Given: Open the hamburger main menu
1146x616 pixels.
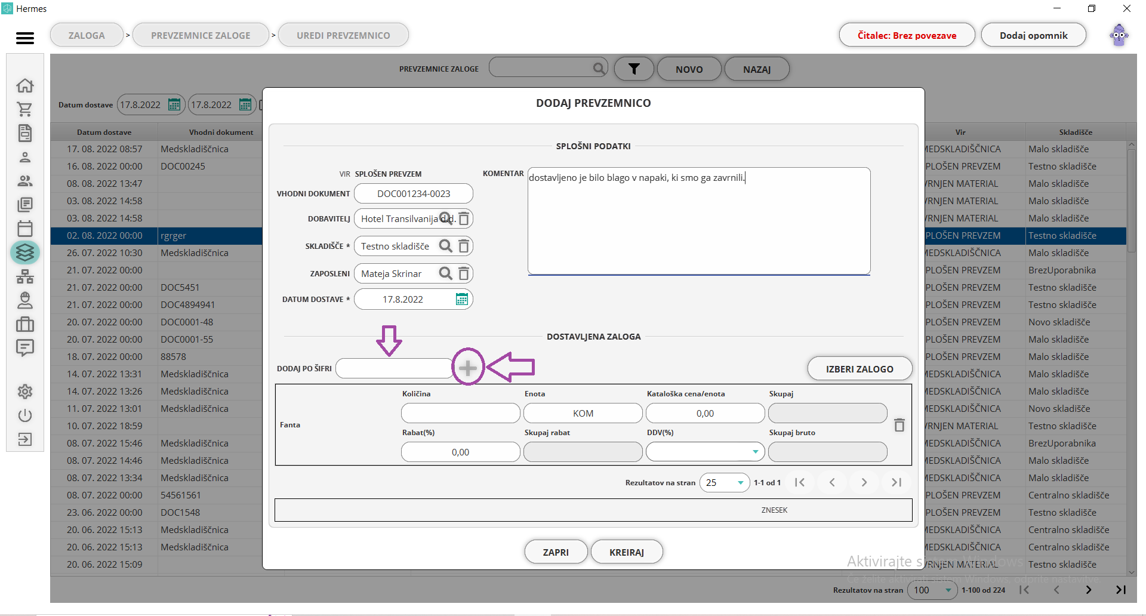Looking at the screenshot, I should point(24,38).
